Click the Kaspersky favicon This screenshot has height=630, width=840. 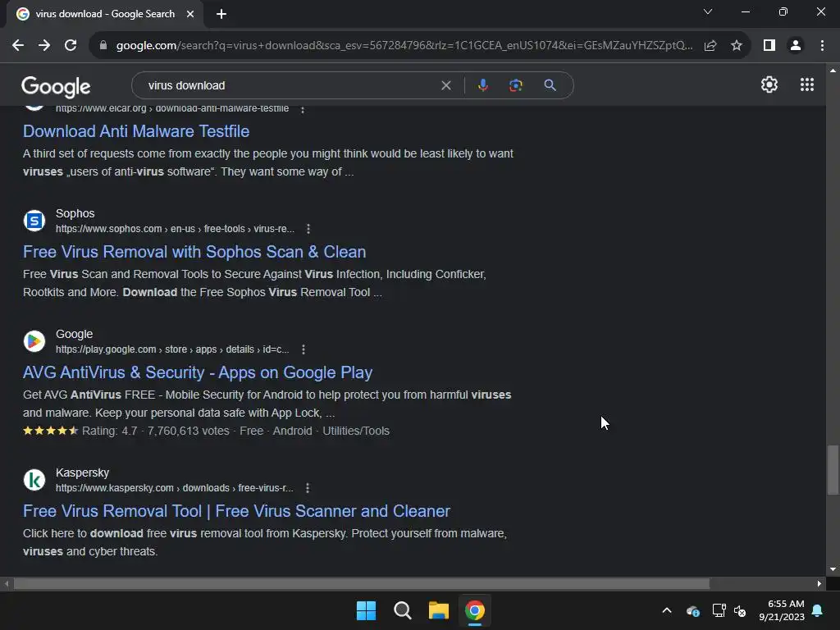[x=34, y=480]
